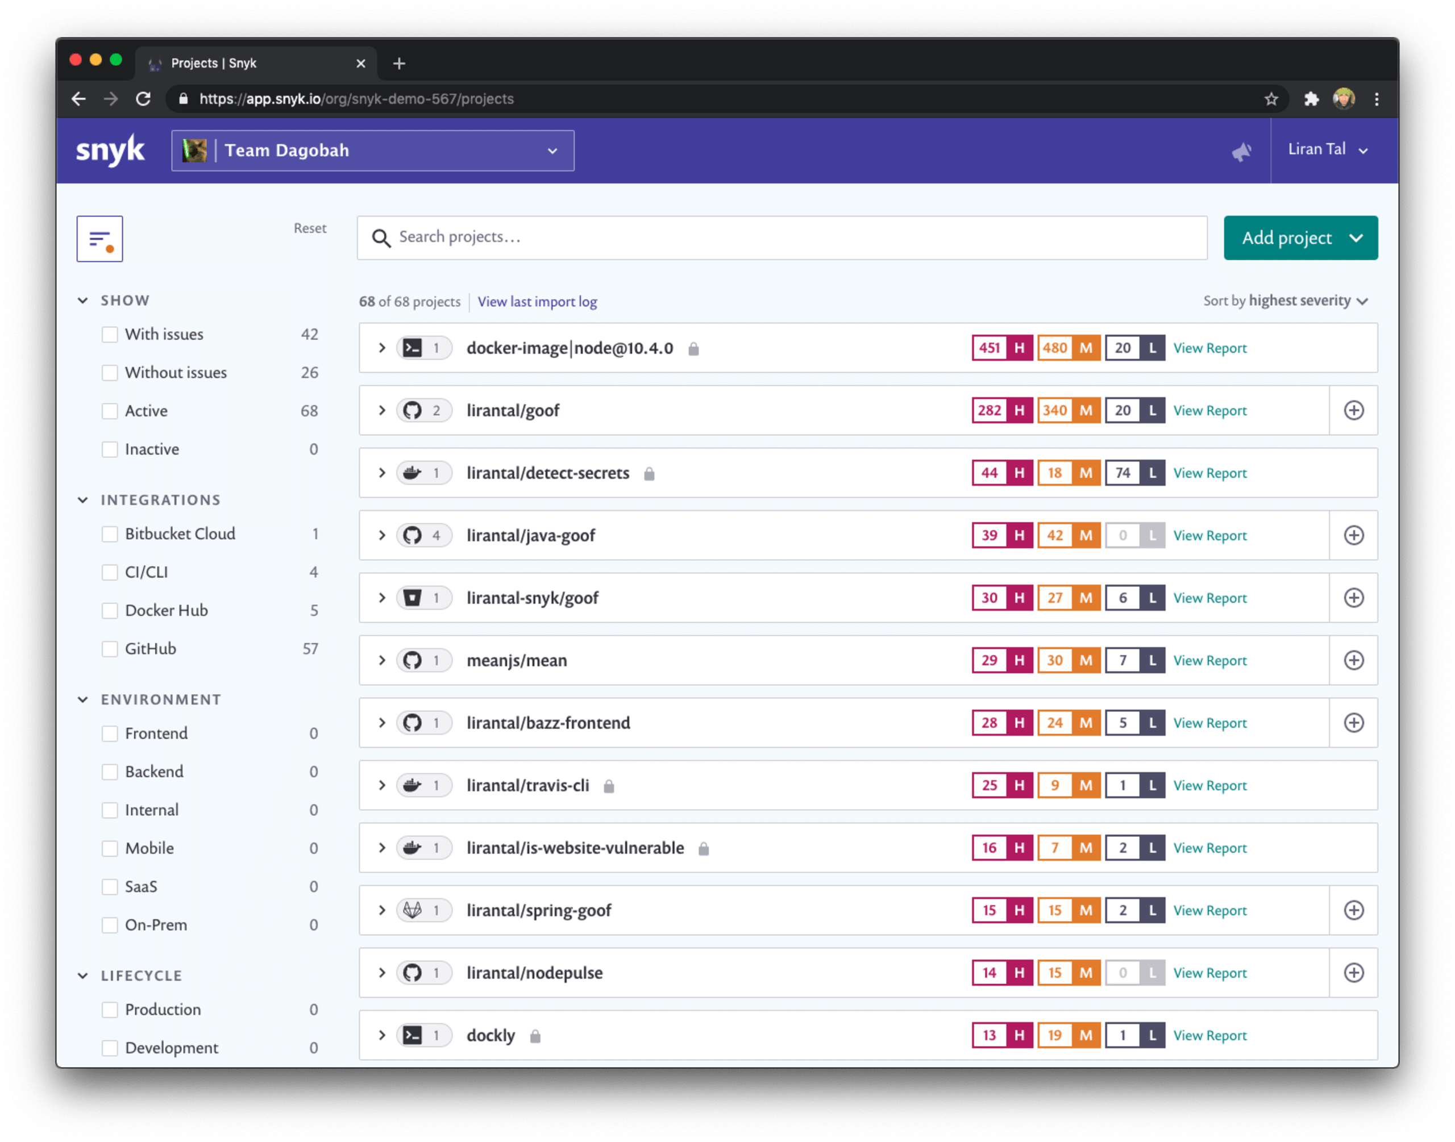Click the GitLab icon badge for lirantal/spring-goof
The width and height of the screenshot is (1455, 1142).
(x=413, y=910)
